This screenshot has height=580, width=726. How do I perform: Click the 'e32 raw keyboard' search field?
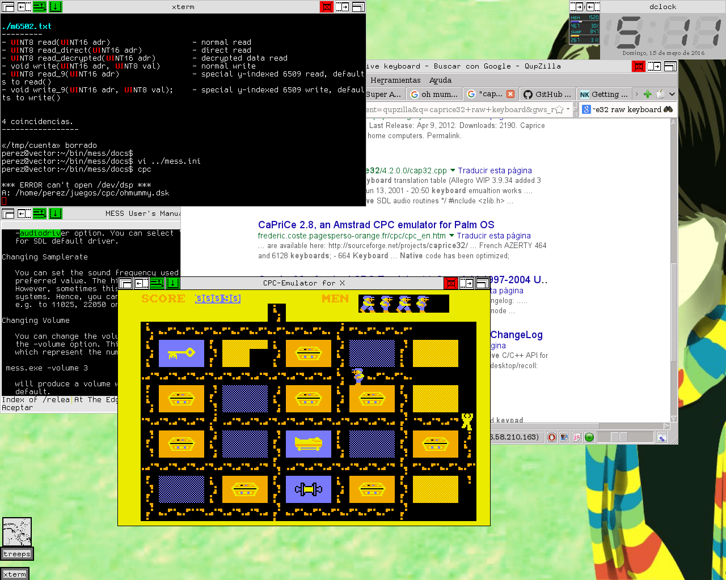pos(628,109)
